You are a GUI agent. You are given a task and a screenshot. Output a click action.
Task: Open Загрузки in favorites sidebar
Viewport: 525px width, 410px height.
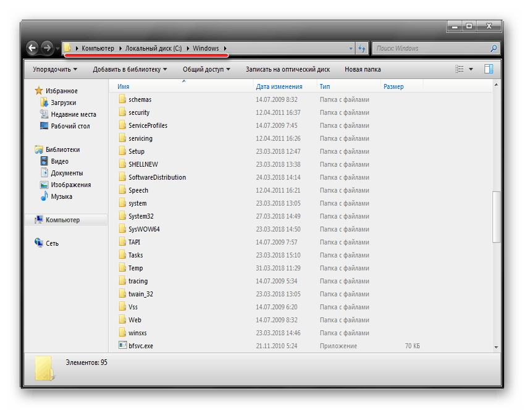point(63,102)
